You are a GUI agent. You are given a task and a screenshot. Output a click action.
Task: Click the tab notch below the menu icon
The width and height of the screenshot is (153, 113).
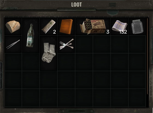tap(113, 13)
